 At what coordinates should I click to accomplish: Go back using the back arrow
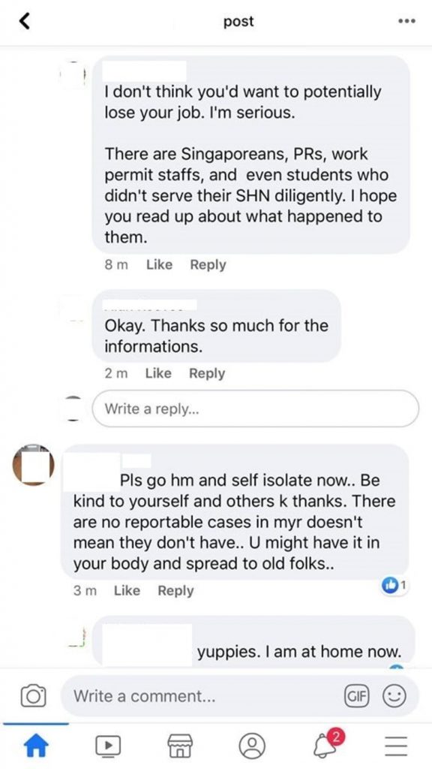(x=25, y=21)
